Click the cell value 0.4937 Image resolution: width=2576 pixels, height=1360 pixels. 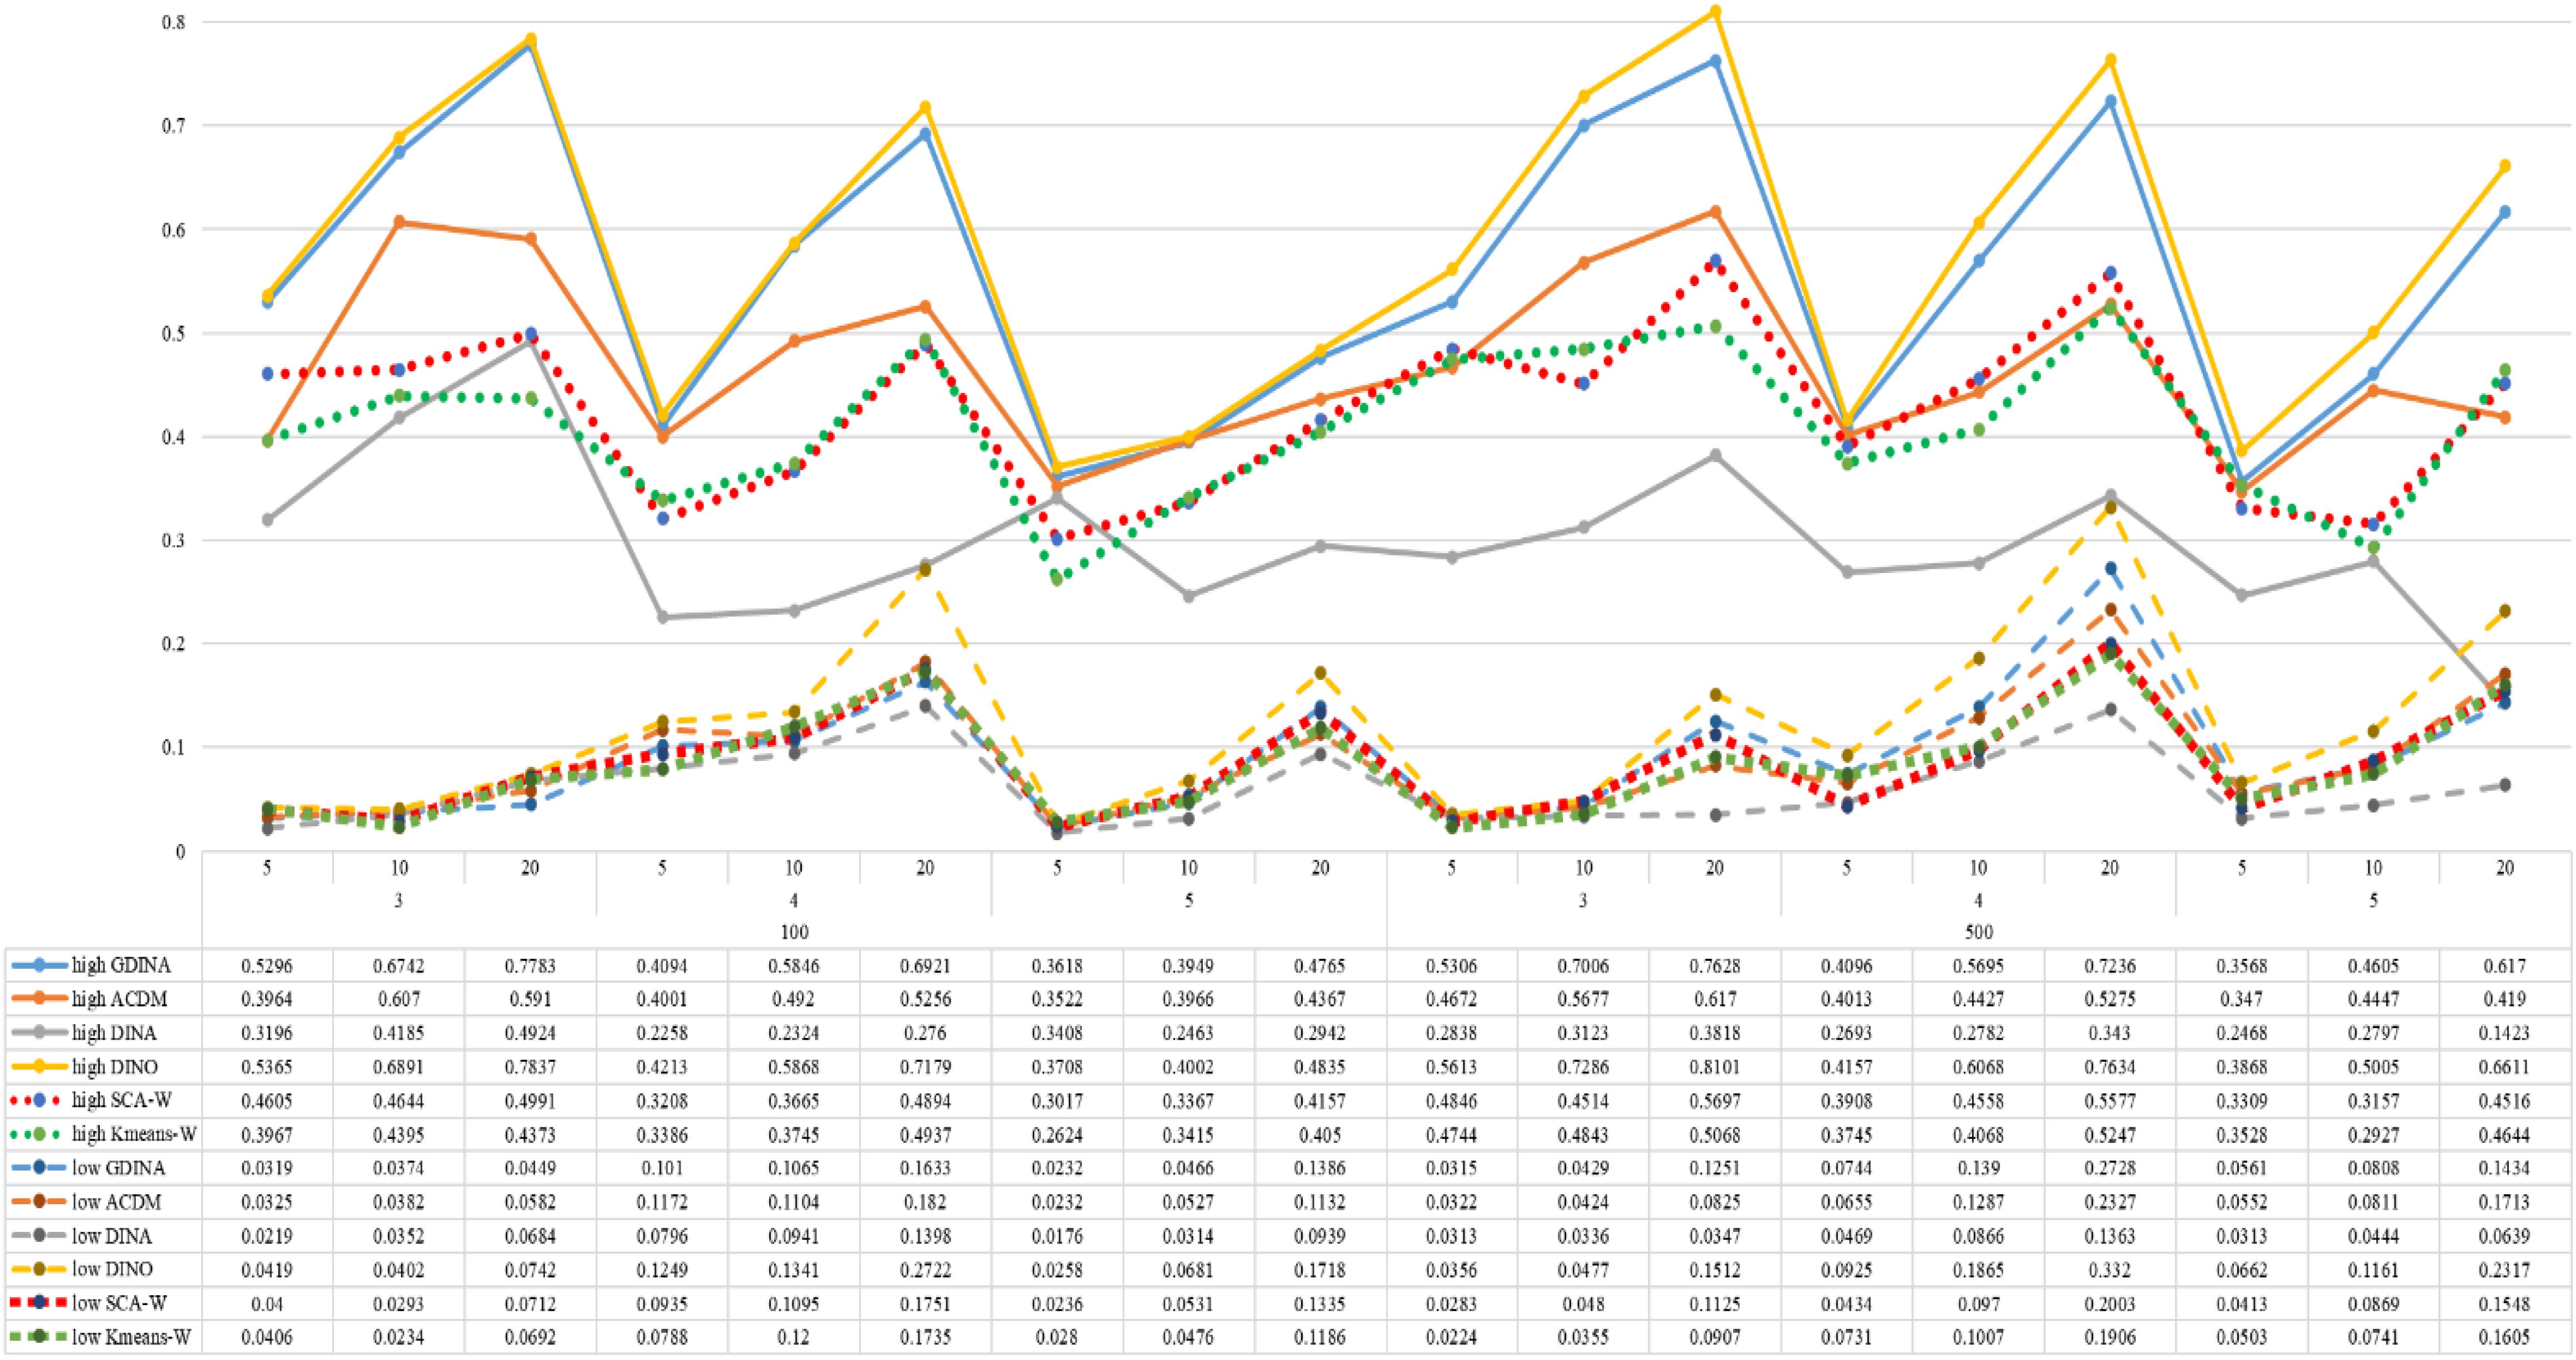pyautogui.click(x=925, y=1135)
